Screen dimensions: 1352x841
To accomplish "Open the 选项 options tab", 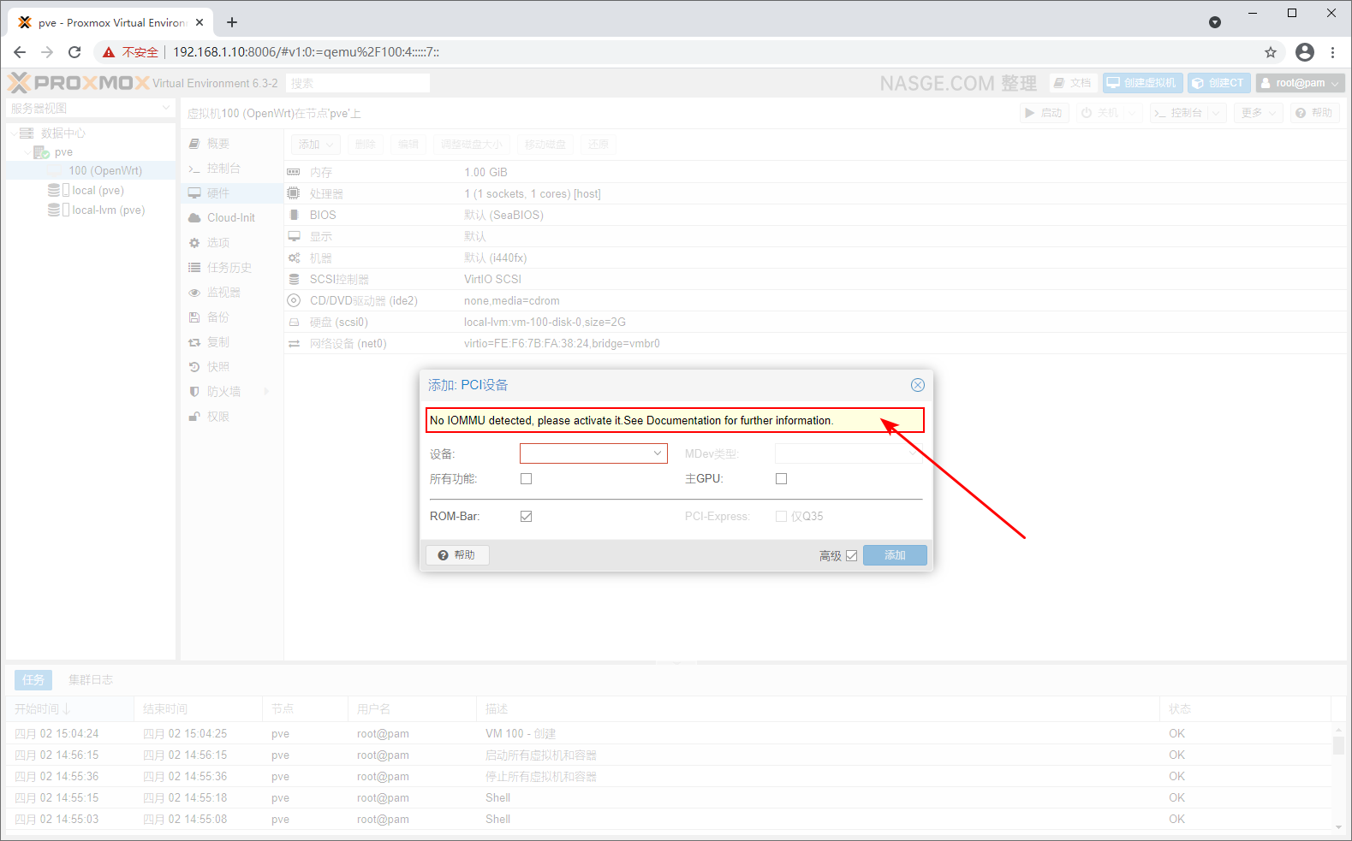I will tap(231, 243).
